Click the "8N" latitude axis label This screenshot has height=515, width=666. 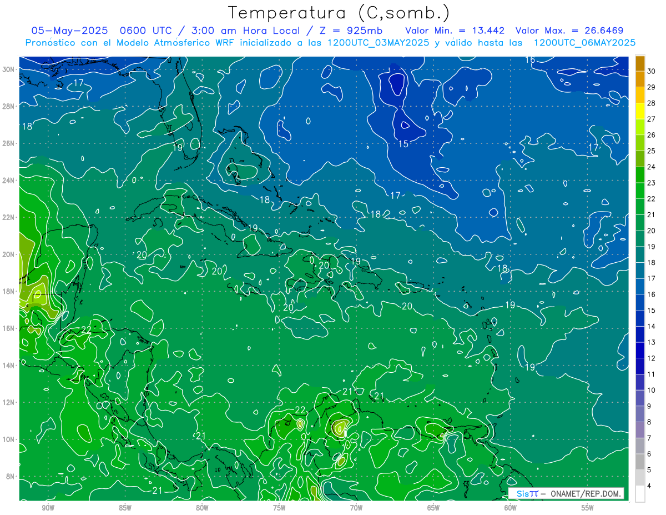coord(11,476)
